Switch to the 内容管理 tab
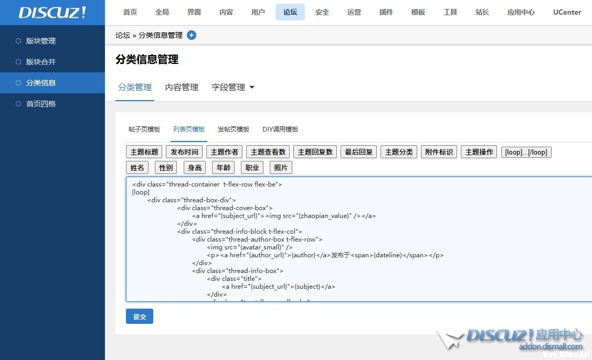The height and width of the screenshot is (360, 592). pyautogui.click(x=182, y=88)
